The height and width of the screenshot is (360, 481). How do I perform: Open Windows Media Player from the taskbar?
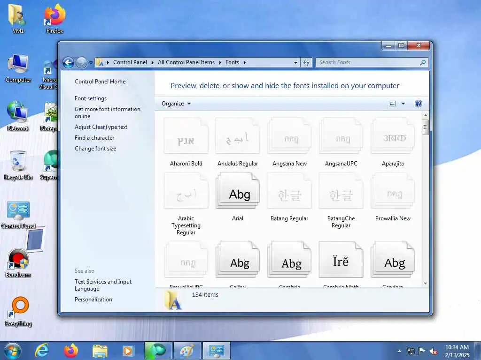[128, 351]
